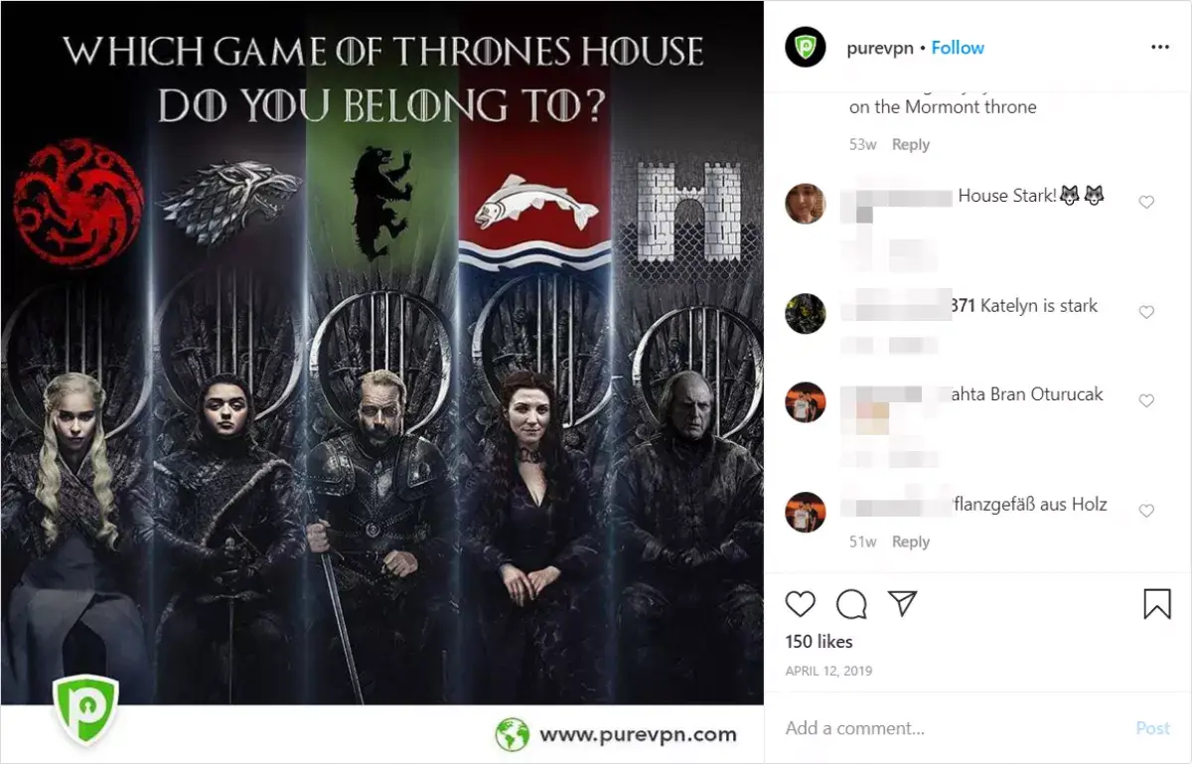
Task: Save post with the bookmark icon
Action: click(x=1157, y=604)
